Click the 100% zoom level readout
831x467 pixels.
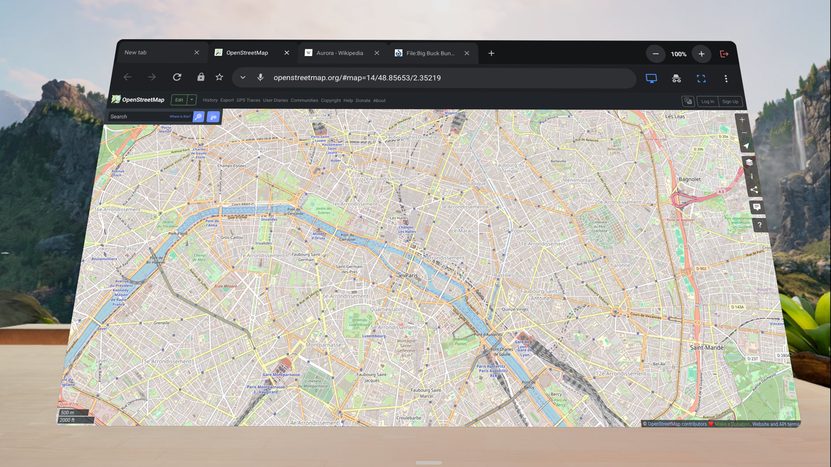678,54
